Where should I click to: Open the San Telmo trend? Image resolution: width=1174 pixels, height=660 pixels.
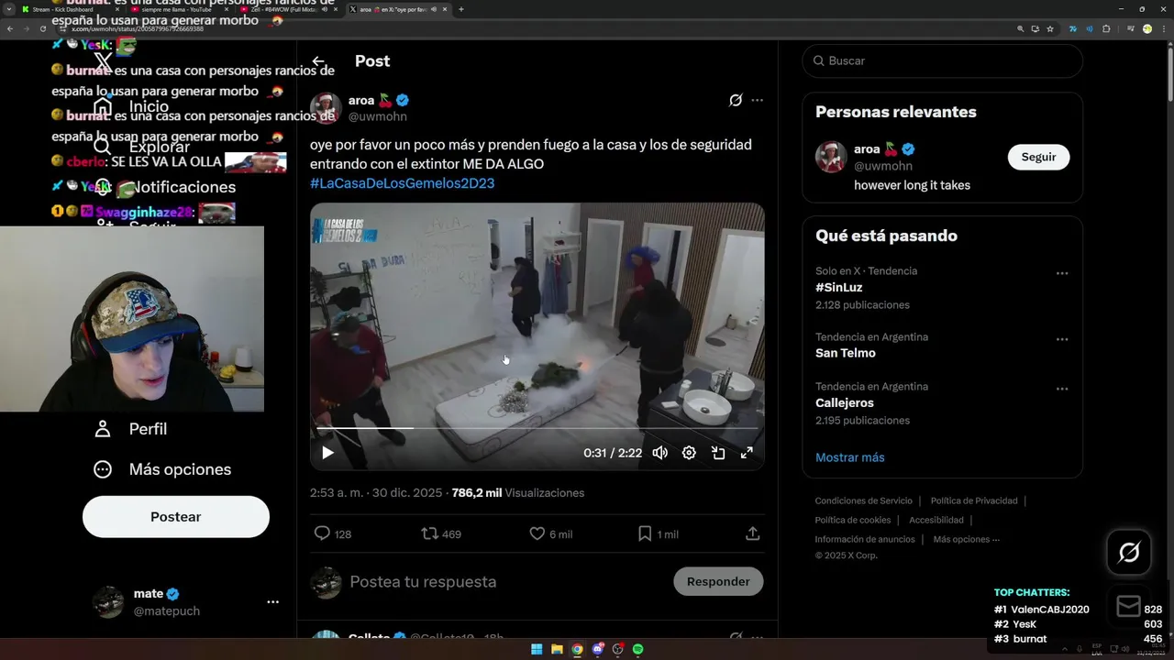pyautogui.click(x=846, y=354)
